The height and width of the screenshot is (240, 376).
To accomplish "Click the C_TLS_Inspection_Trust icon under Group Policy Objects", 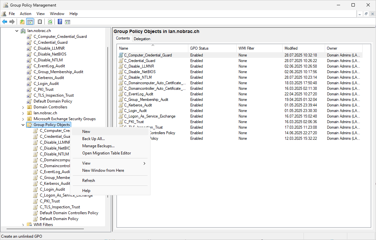I will point(36,207).
